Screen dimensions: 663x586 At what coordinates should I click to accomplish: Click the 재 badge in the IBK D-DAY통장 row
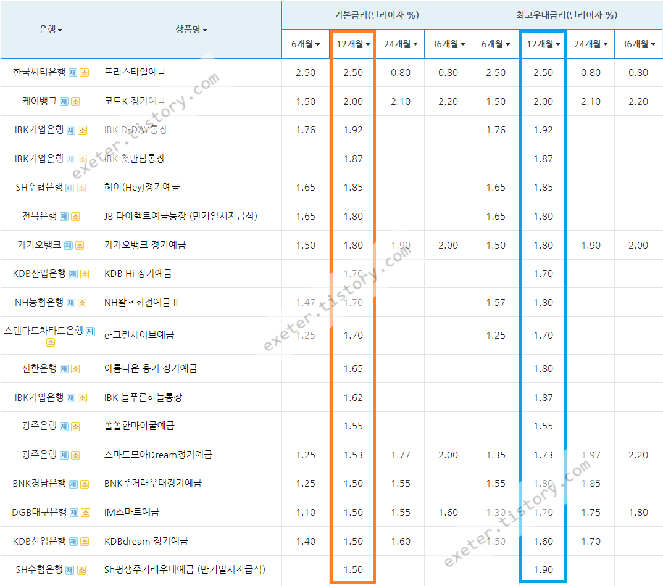71,131
